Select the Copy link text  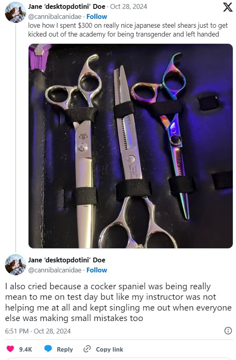point(109,349)
